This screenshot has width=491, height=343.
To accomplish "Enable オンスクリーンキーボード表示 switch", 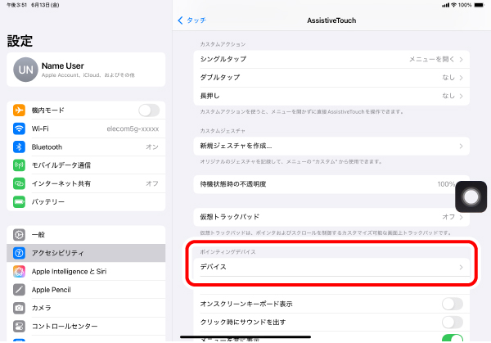I will (452, 304).
